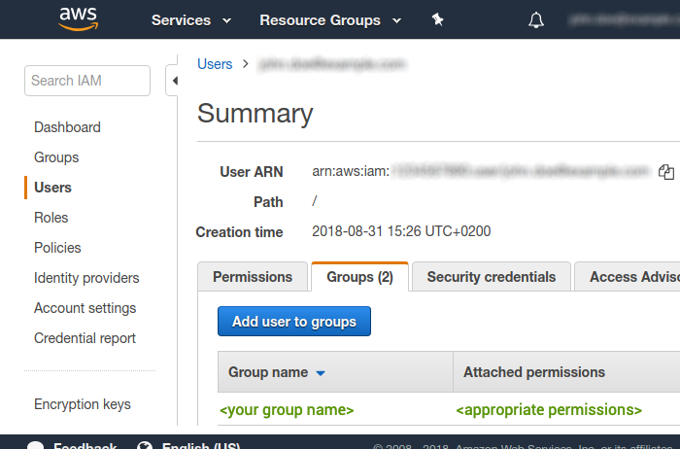Select the Groups (2) tab
Image resolution: width=680 pixels, height=449 pixels.
point(359,277)
